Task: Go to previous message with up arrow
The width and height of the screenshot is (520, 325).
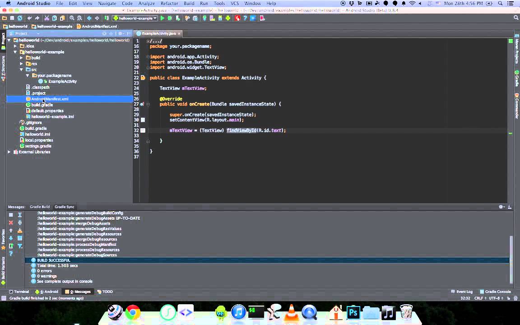Action: tap(11, 231)
